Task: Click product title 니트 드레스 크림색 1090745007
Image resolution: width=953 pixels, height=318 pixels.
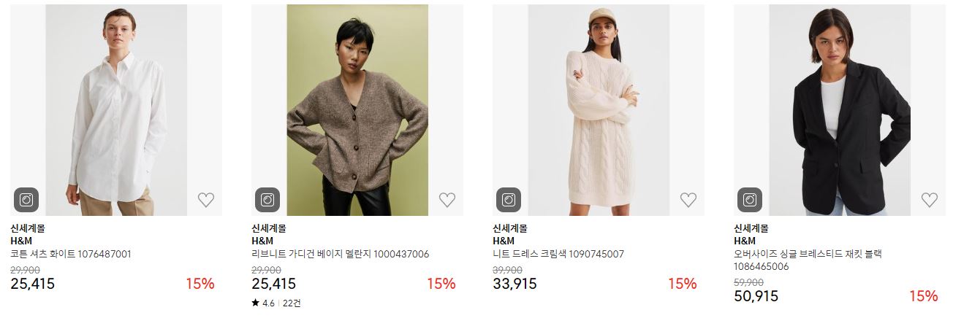Action: coord(558,254)
